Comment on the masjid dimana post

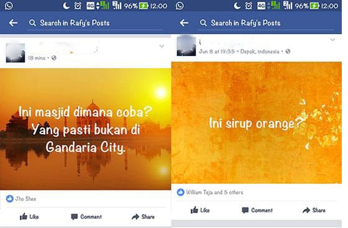pyautogui.click(x=86, y=217)
